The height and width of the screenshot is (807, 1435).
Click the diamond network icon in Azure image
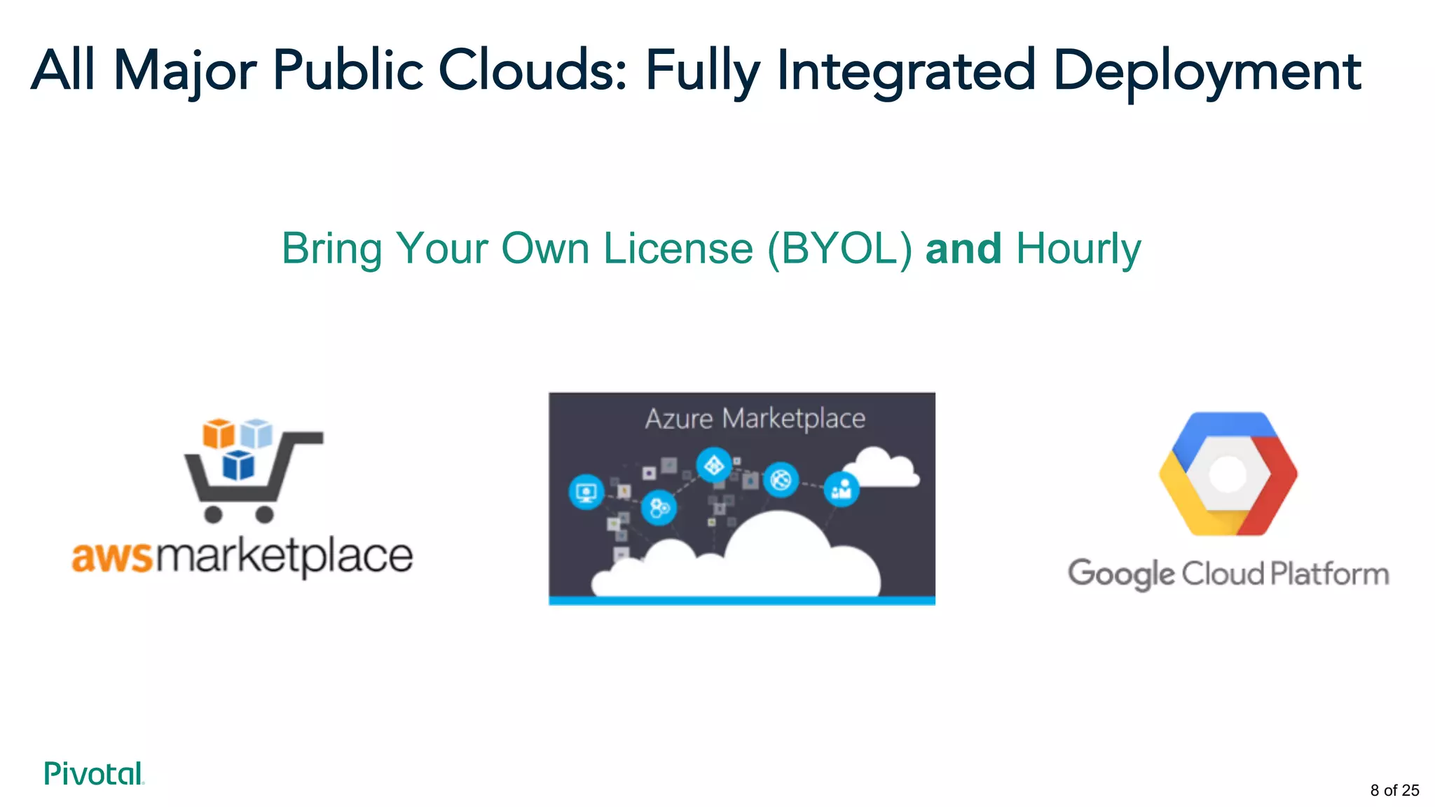(714, 465)
